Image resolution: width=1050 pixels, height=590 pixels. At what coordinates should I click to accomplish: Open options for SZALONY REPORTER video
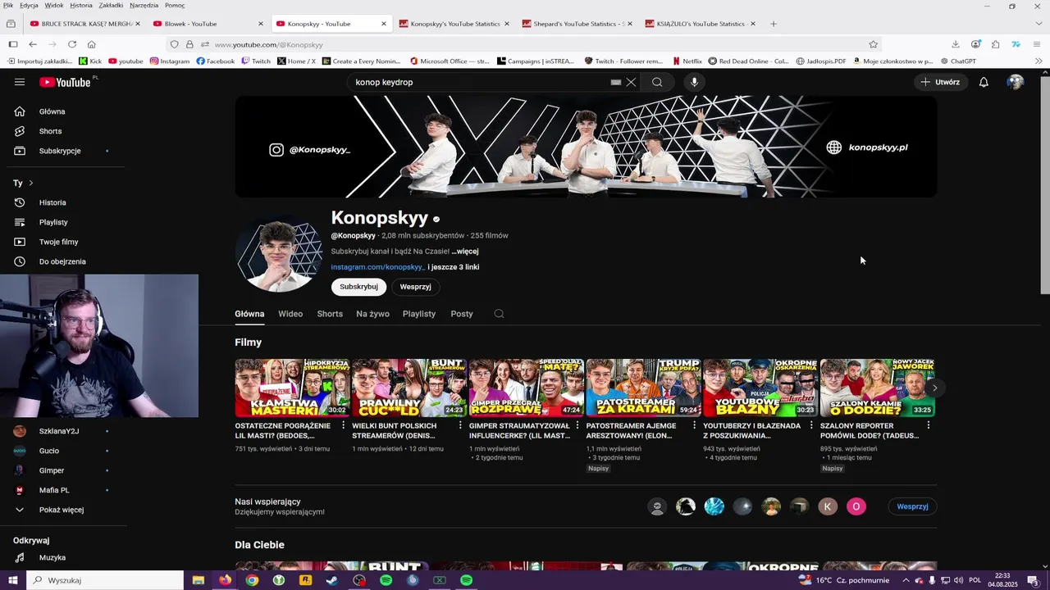click(x=929, y=425)
